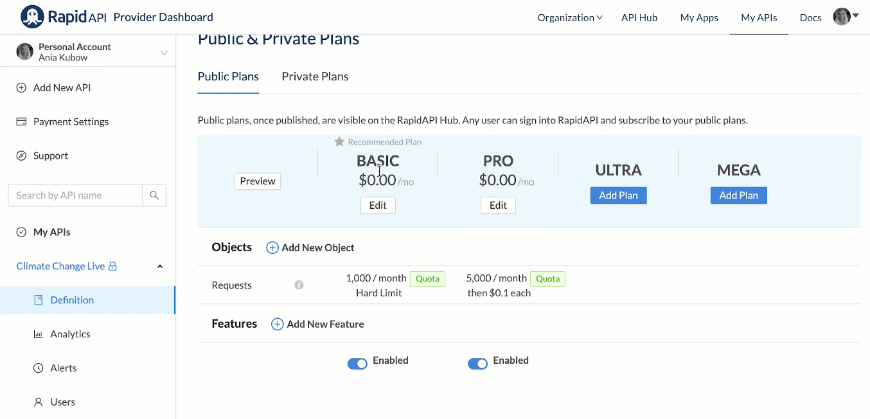Image resolution: width=870 pixels, height=419 pixels.
Task: Click the Definition document icon
Action: pyautogui.click(x=38, y=300)
